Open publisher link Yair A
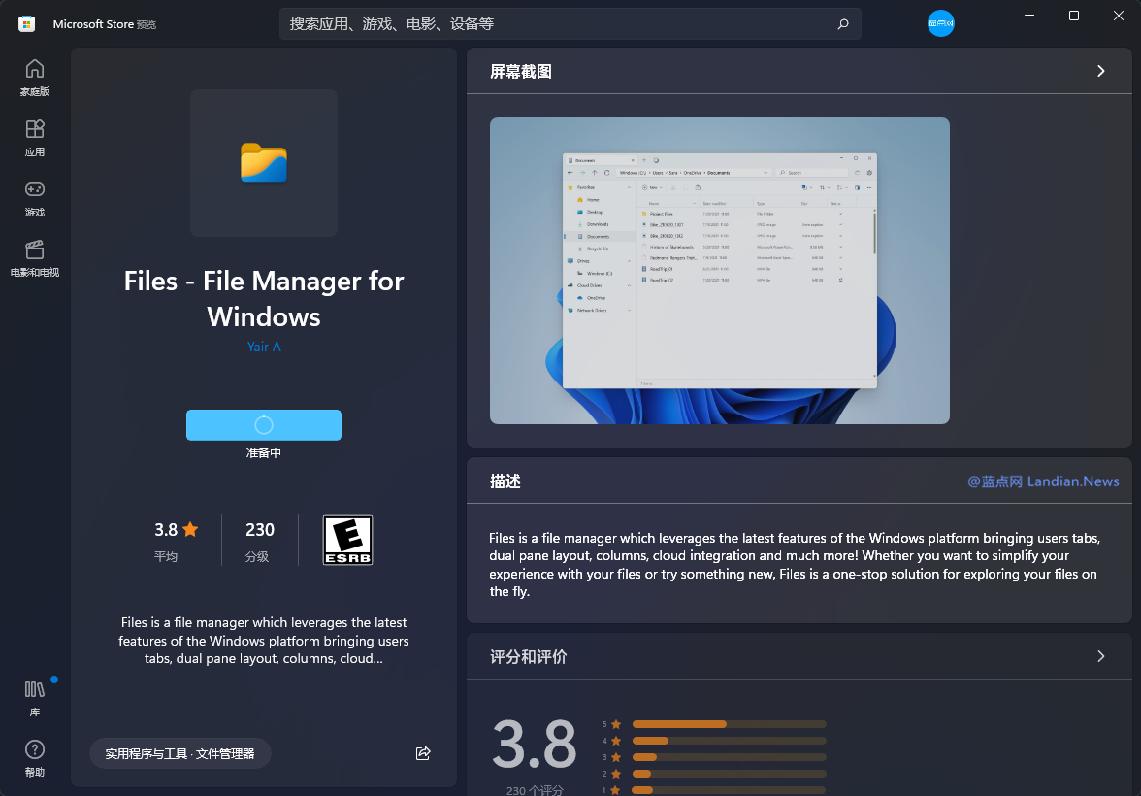1141x796 pixels. pos(264,347)
